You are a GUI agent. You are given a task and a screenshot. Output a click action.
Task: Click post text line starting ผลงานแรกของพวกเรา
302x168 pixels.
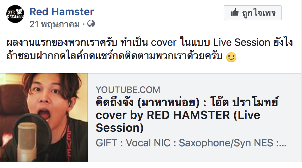150,43
